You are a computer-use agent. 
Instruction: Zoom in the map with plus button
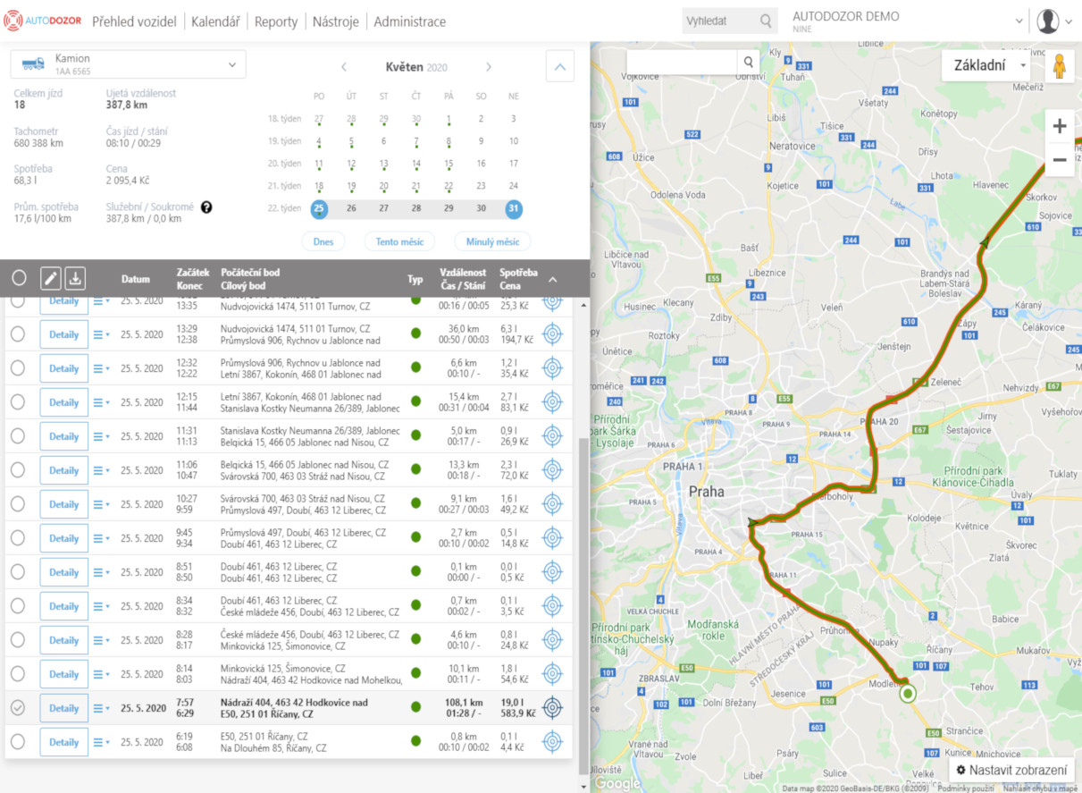tap(1060, 126)
